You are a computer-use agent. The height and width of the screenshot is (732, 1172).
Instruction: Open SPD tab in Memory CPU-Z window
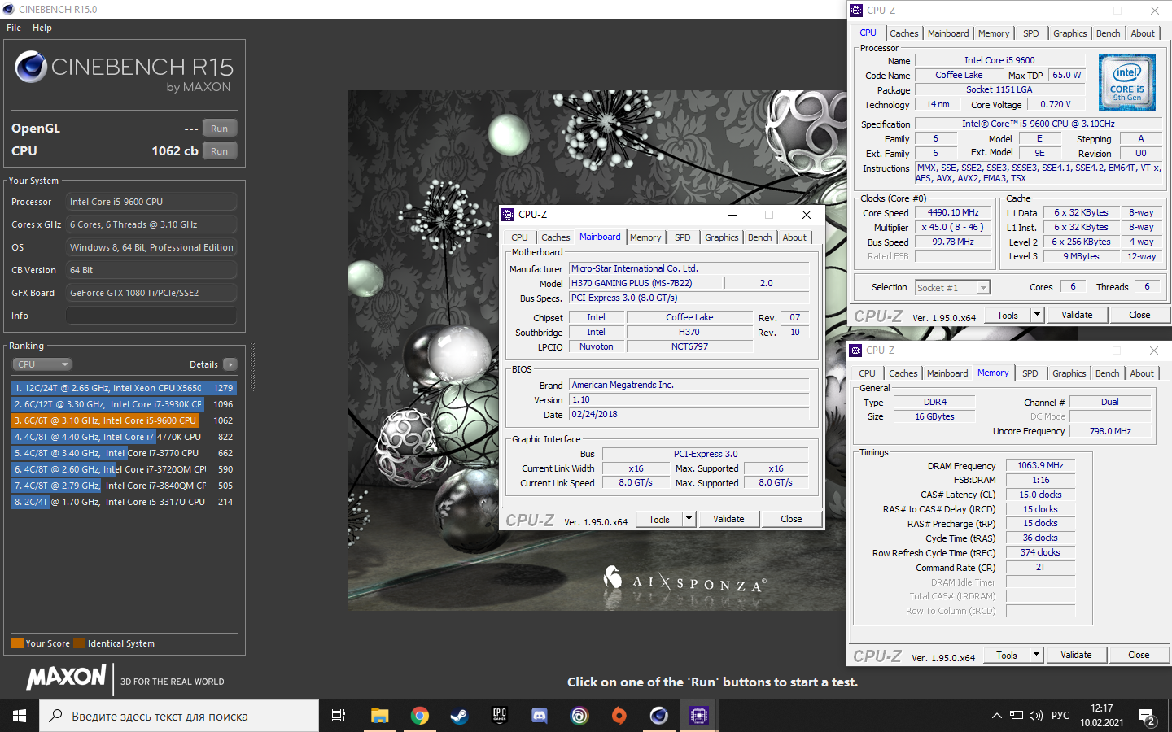pos(1030,373)
